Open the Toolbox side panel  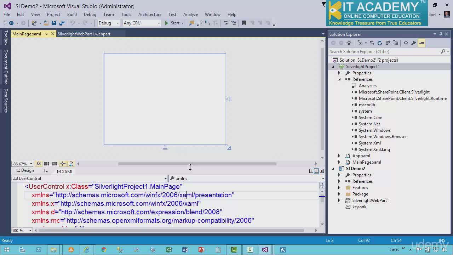(x=6, y=38)
